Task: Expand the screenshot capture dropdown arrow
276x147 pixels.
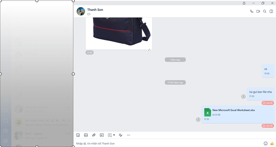Action: [114, 135]
